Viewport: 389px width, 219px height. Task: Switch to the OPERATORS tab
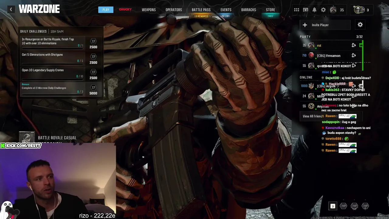click(x=174, y=10)
